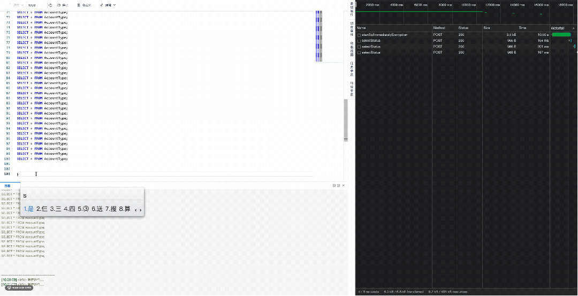Click the 10.50 s time value

(543, 35)
